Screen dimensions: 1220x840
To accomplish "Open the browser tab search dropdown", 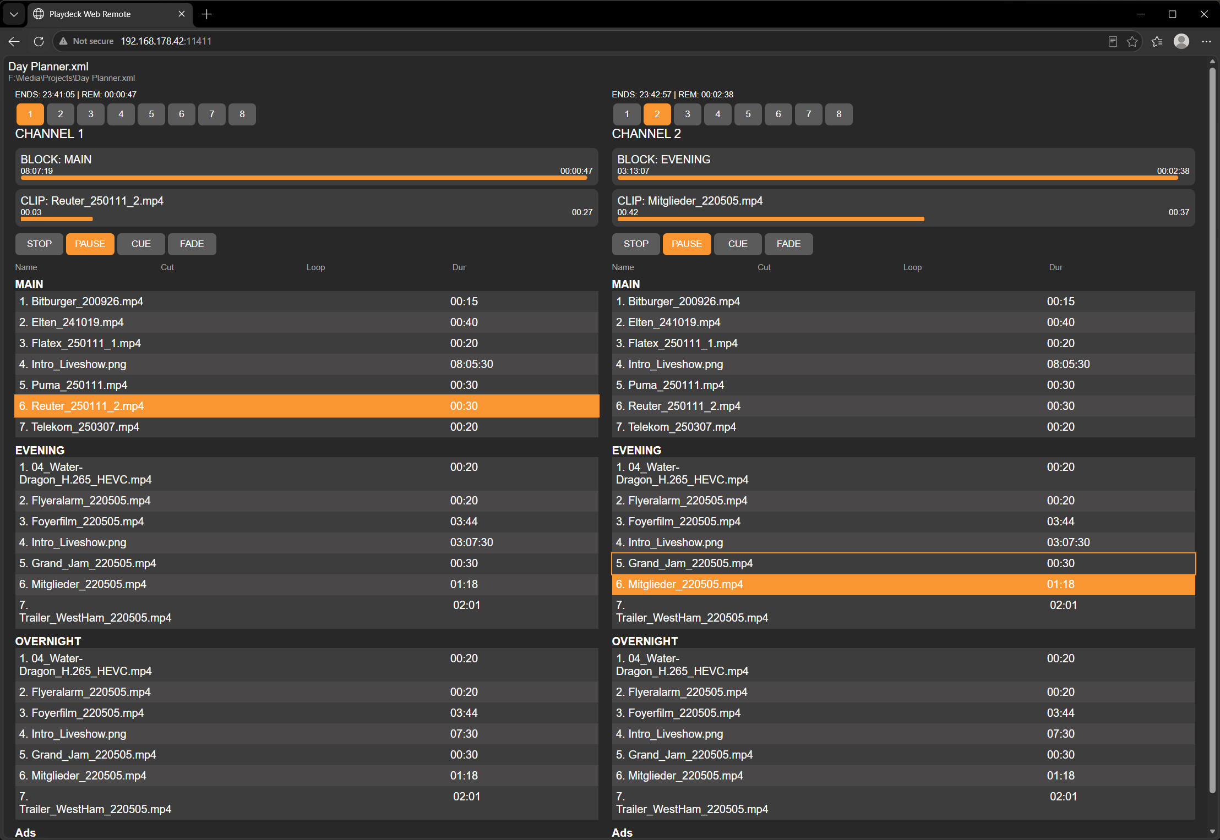I will tap(14, 14).
